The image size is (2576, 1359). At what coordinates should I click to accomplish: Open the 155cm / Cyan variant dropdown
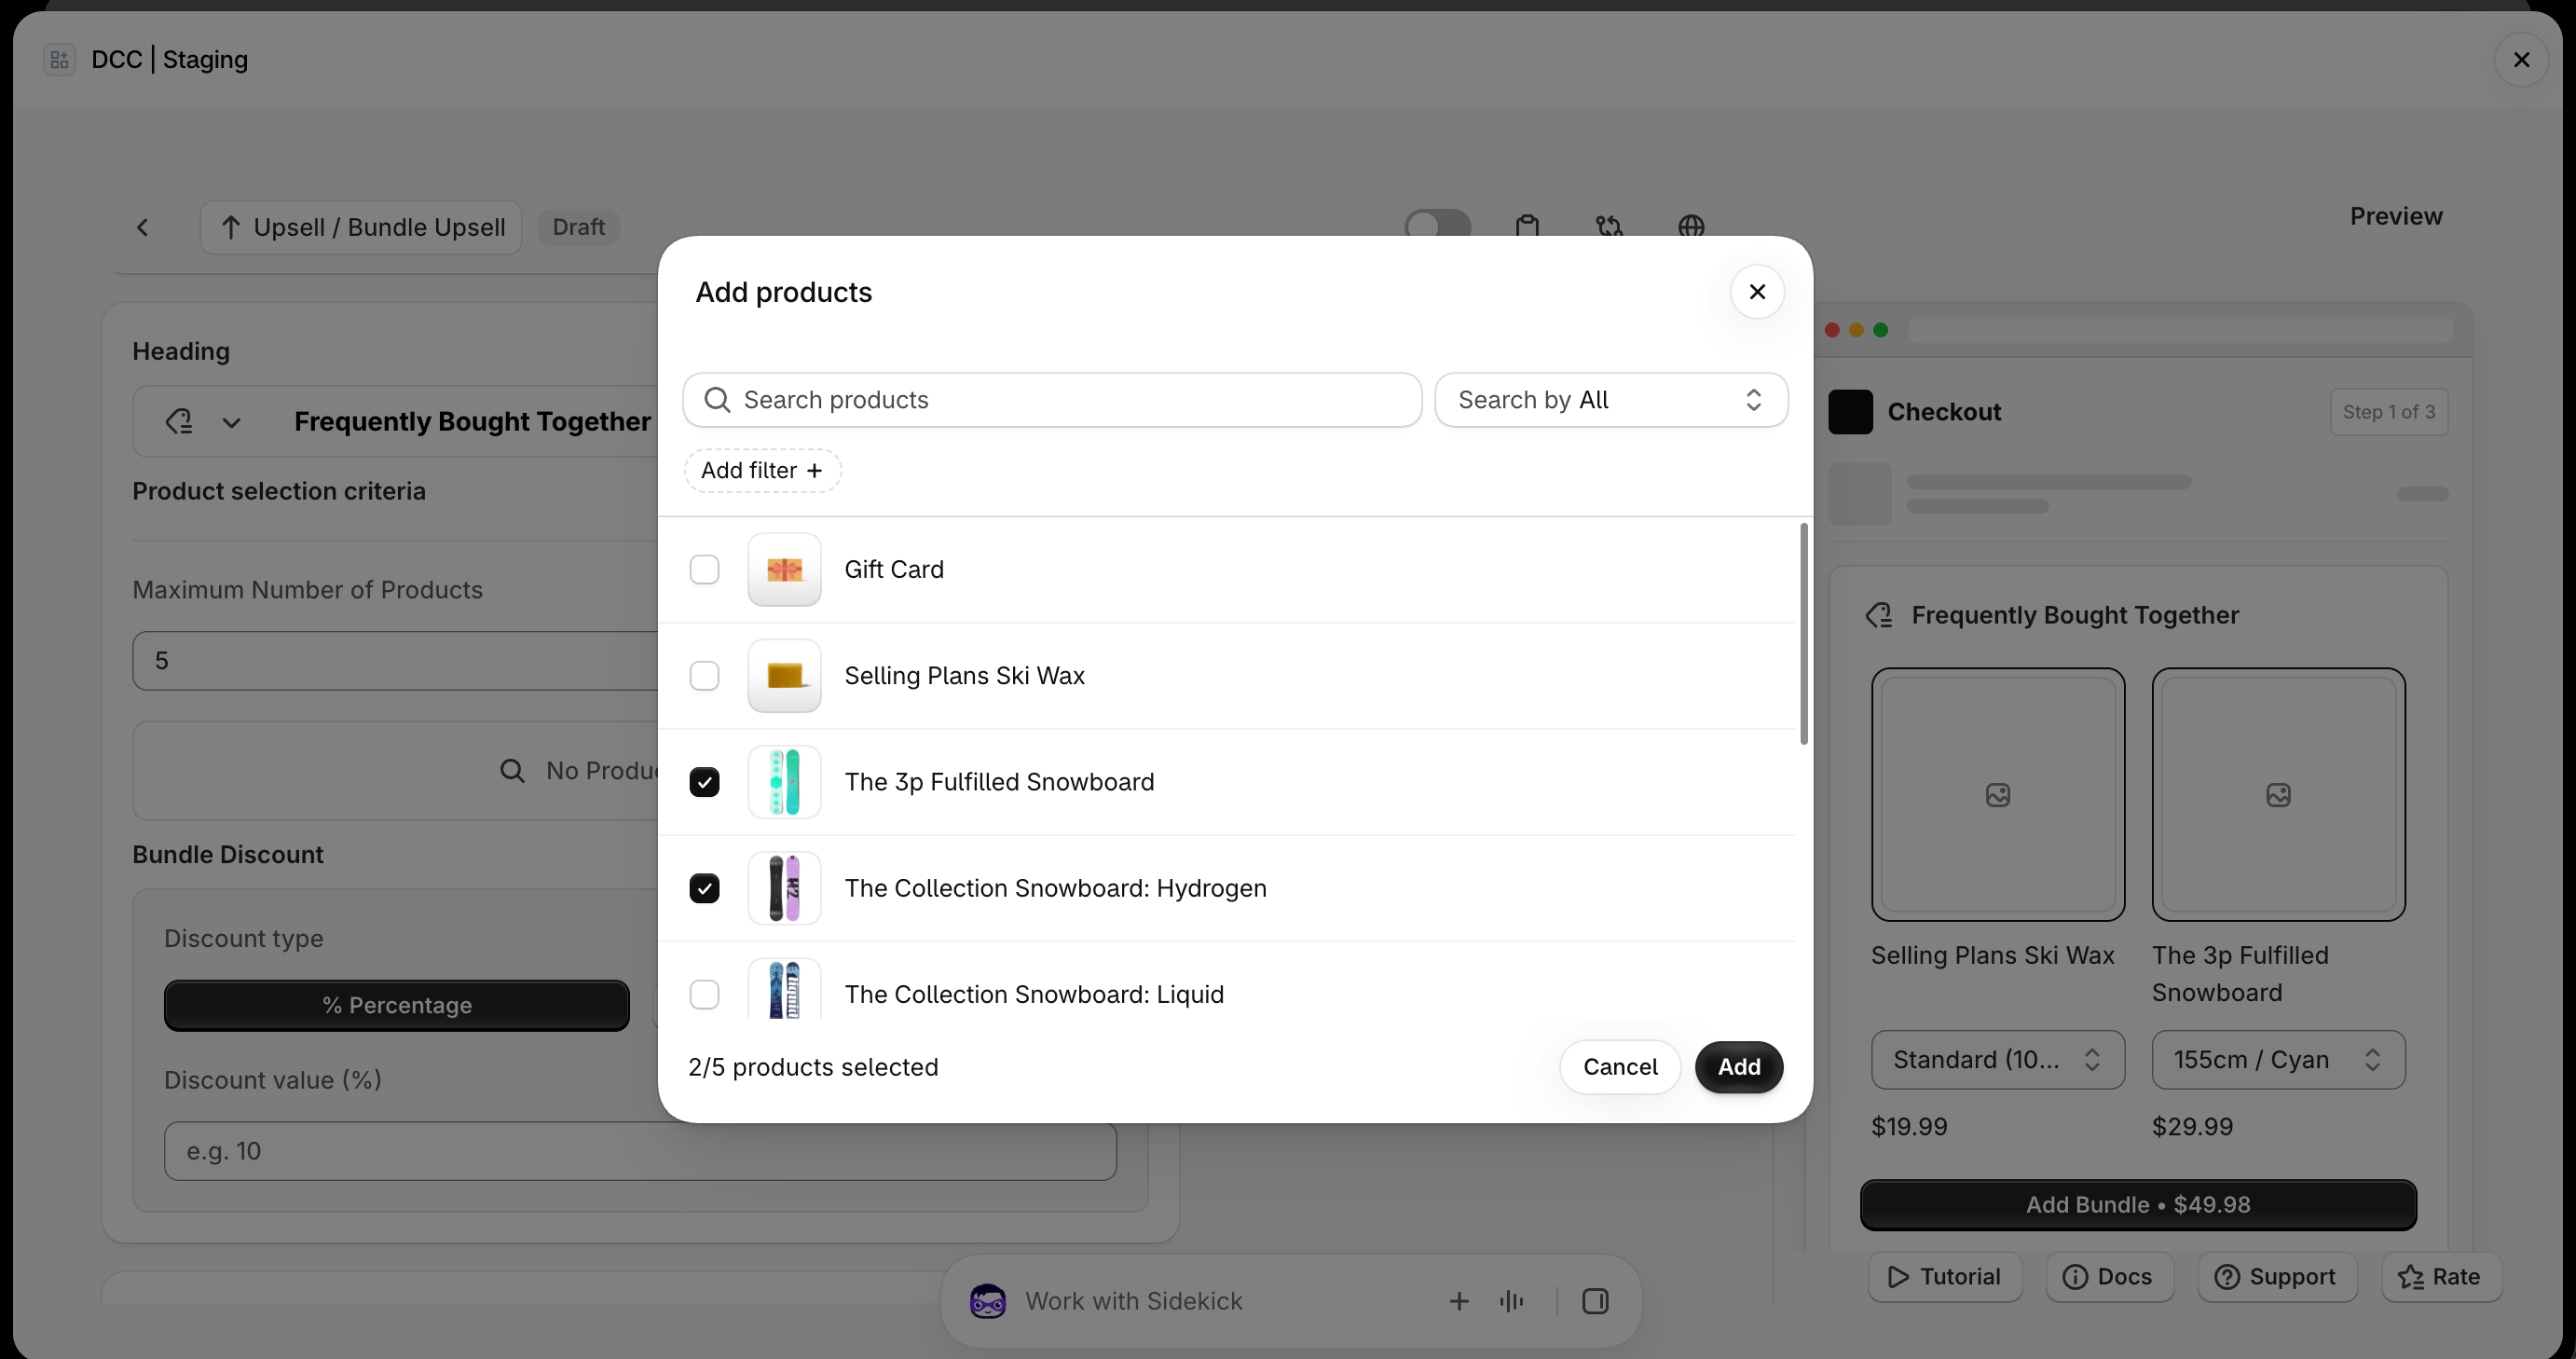click(2278, 1059)
